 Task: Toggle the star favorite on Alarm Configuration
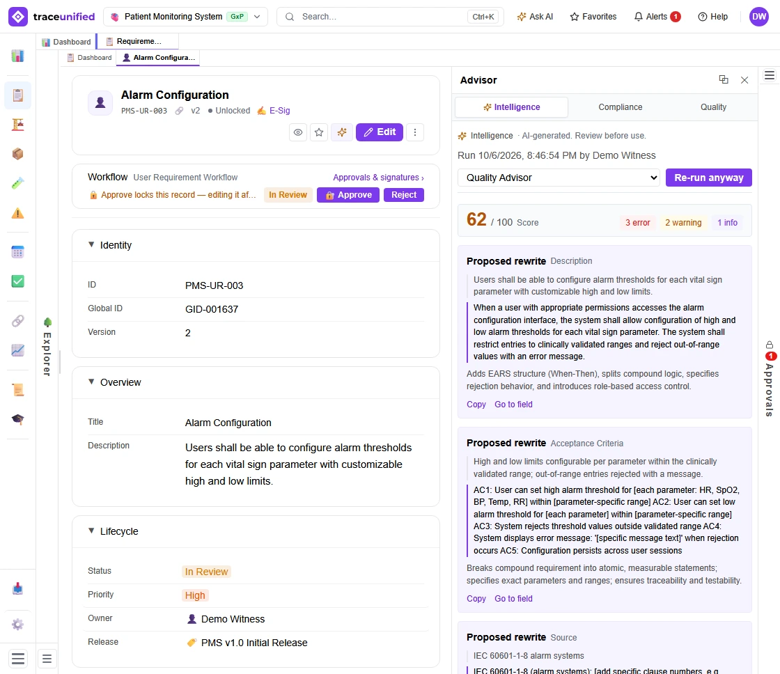point(319,132)
